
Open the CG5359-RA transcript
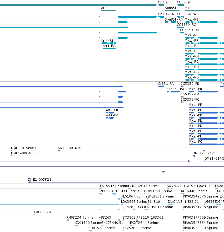point(180,17)
